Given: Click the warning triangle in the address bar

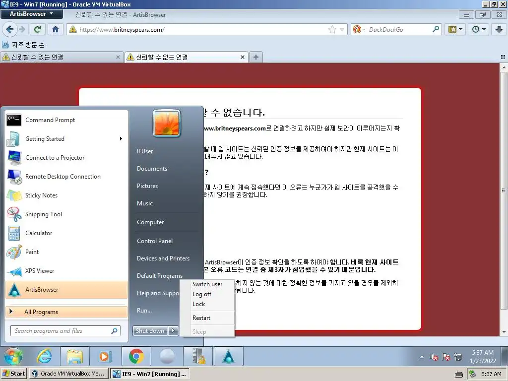Looking at the screenshot, I should (x=73, y=29).
